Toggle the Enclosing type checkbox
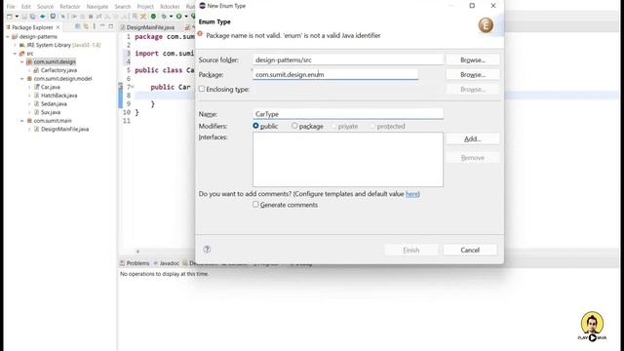624x351 pixels. pyautogui.click(x=202, y=89)
